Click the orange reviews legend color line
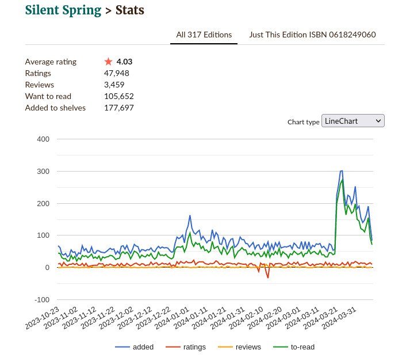This screenshot has width=406, height=361. tap(225, 347)
